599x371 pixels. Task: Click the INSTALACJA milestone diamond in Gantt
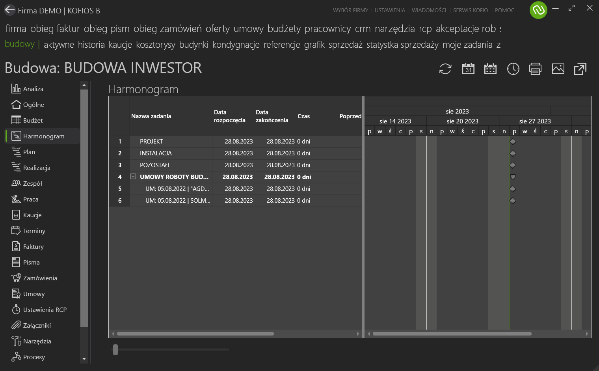click(513, 153)
